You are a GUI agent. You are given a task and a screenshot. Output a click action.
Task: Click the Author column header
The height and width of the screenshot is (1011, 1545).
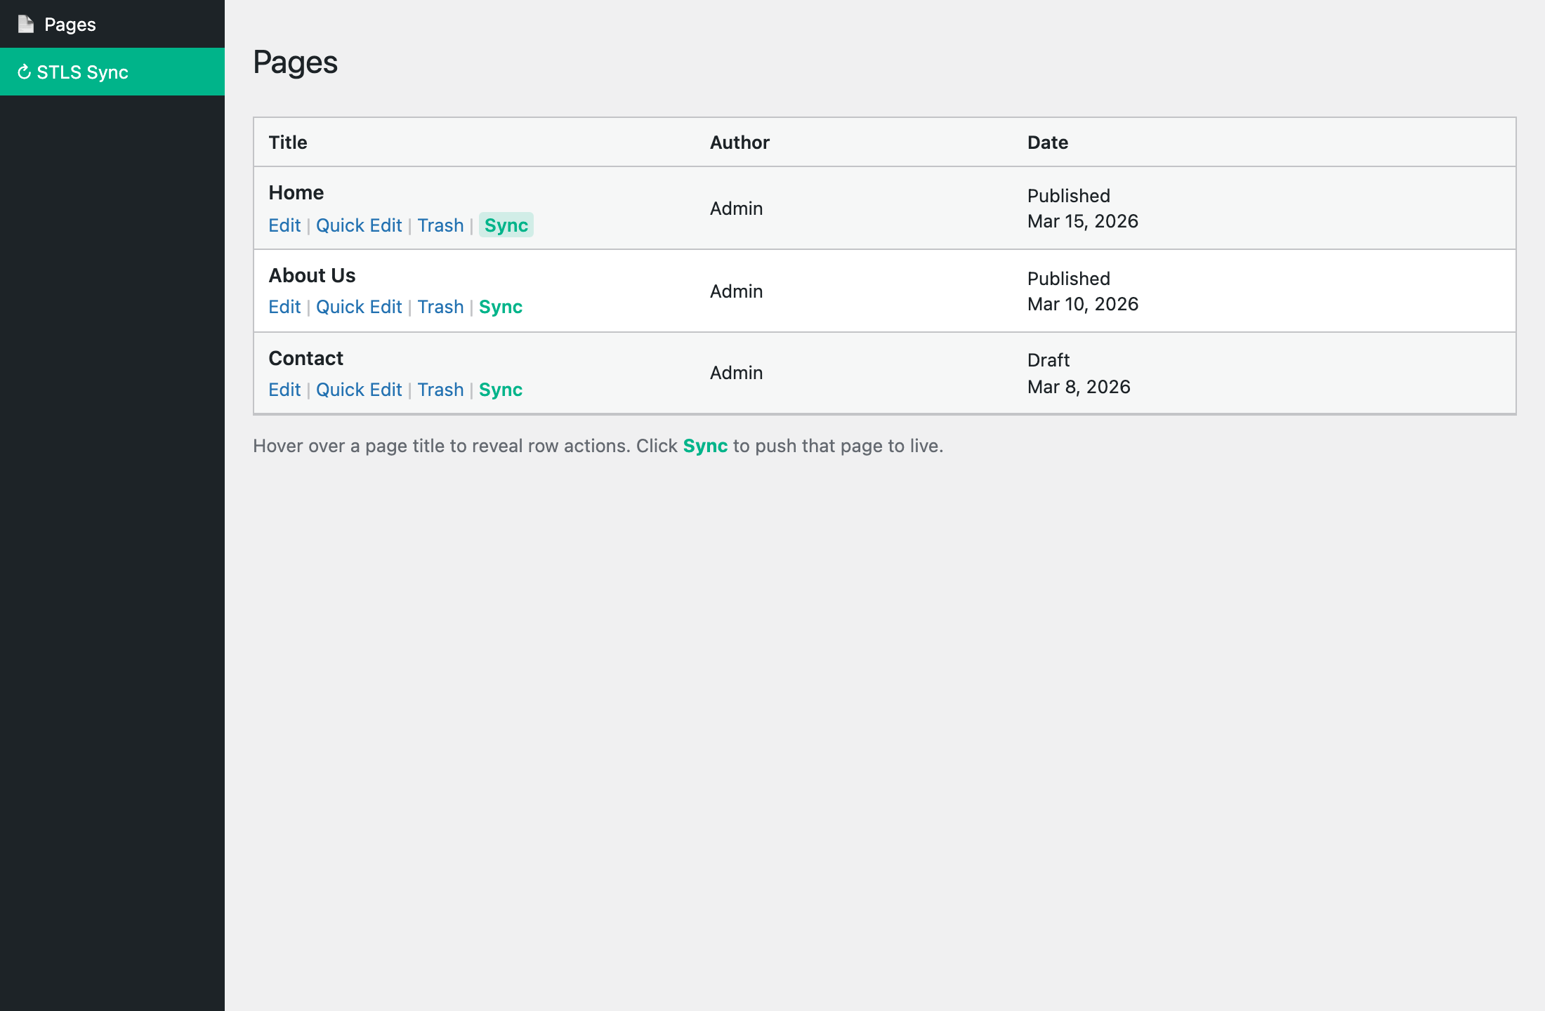point(739,143)
